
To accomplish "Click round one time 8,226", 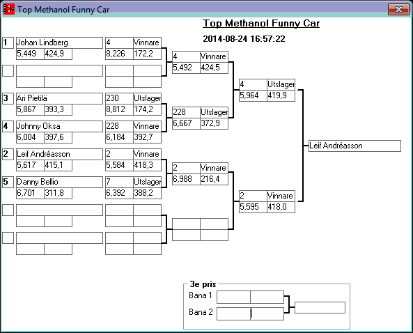I will coord(119,54).
